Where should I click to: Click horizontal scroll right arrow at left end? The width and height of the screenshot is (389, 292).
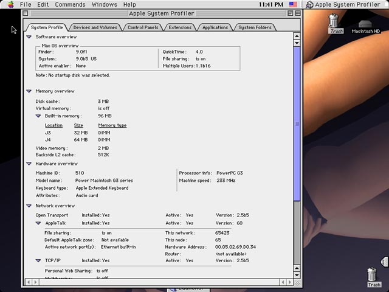click(35, 282)
